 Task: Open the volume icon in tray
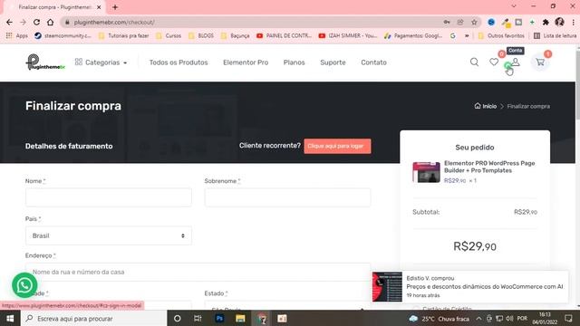[x=509, y=318]
